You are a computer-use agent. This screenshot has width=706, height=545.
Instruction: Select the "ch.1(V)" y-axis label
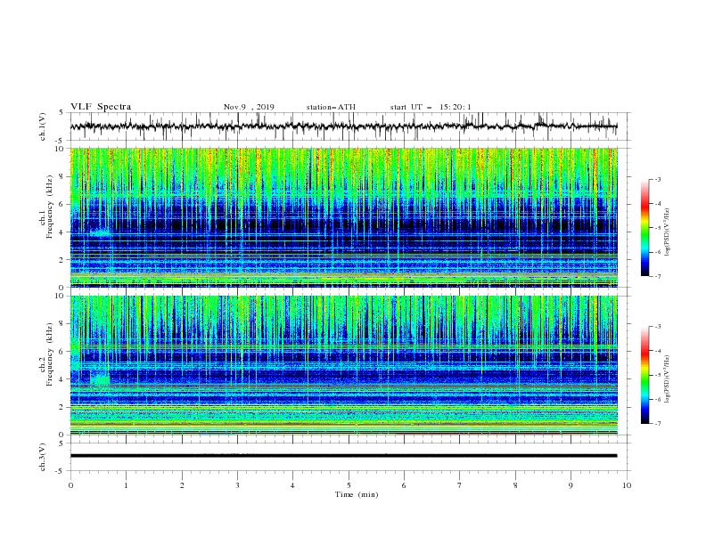(43, 126)
